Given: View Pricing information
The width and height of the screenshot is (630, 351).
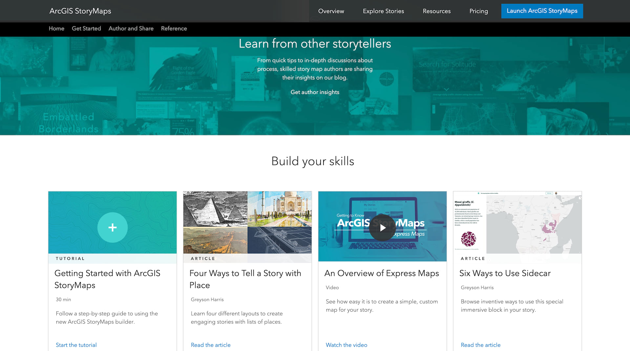Looking at the screenshot, I should click(478, 11).
